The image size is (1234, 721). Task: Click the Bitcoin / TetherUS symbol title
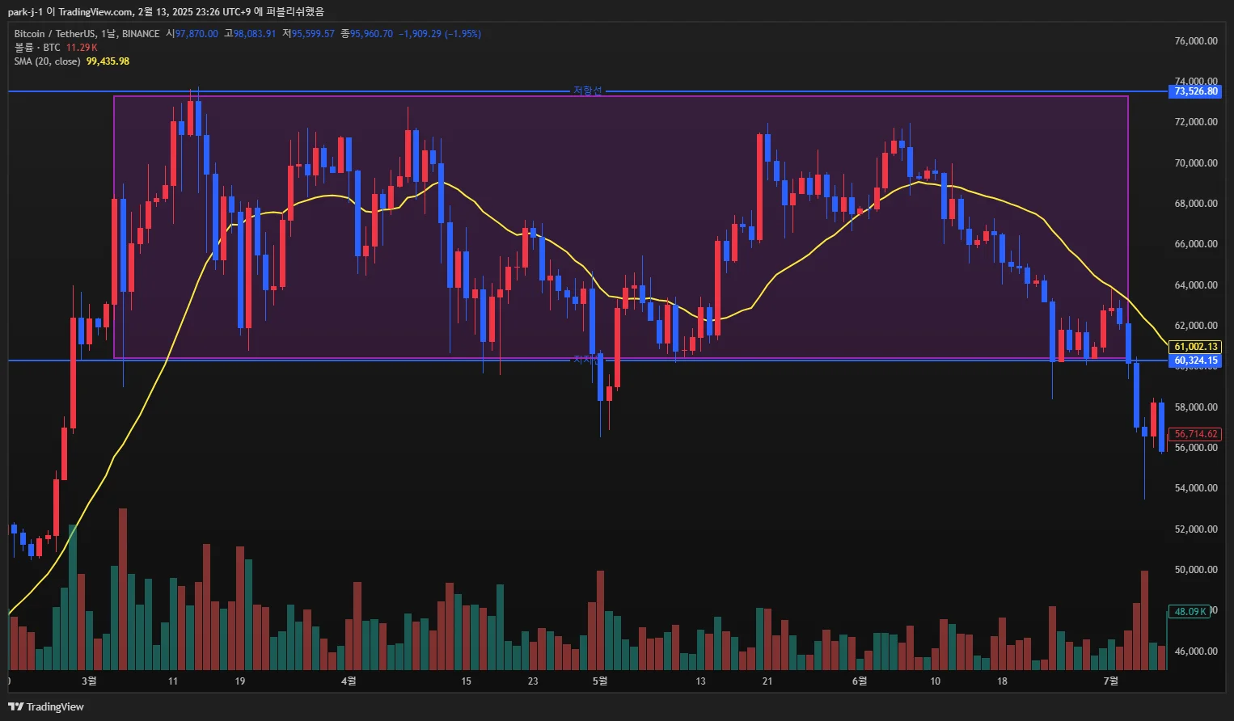55,34
